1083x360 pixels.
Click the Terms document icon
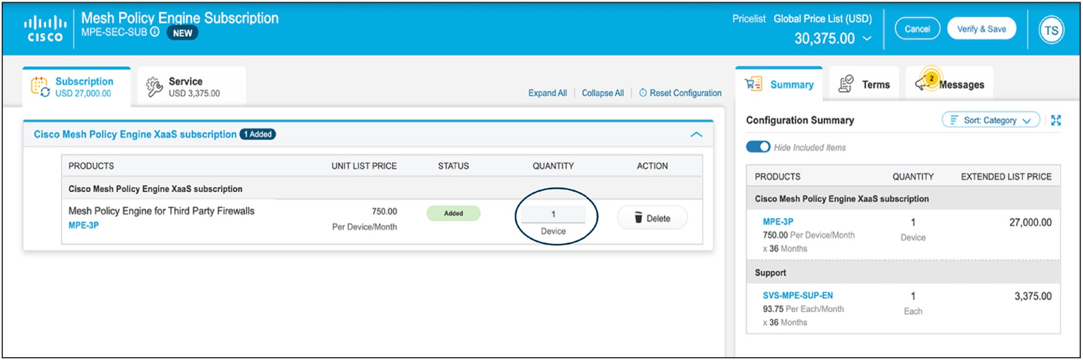[846, 84]
